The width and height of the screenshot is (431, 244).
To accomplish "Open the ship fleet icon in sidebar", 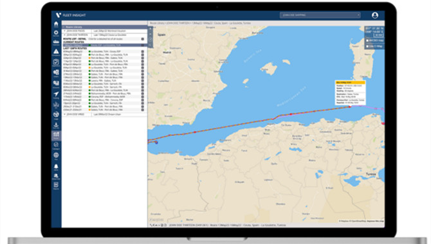I will (56, 42).
